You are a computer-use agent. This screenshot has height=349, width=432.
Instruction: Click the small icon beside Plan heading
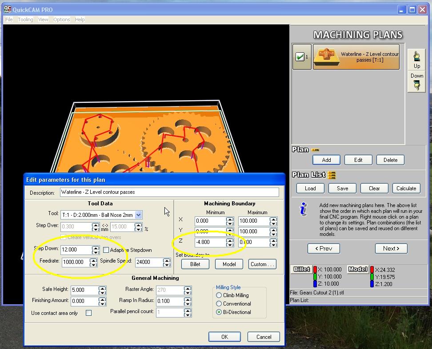(315, 150)
